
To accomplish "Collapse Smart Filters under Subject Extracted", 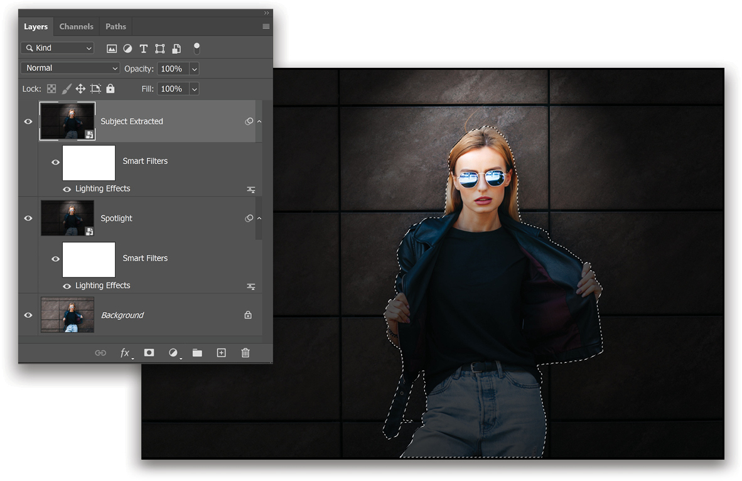I will click(x=259, y=121).
